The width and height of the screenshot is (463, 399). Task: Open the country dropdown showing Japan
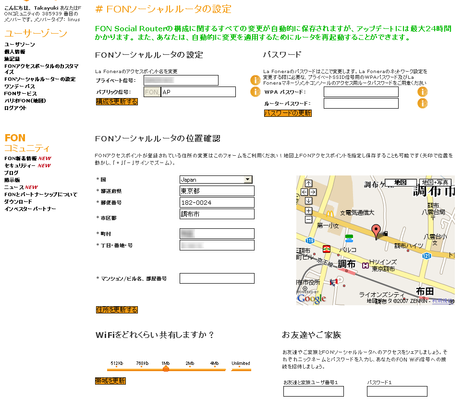click(x=216, y=179)
